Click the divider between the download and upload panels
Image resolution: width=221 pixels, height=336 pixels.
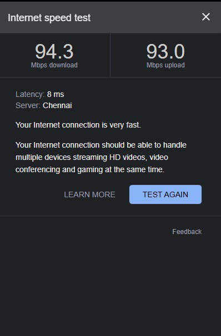pyautogui.click(x=110, y=55)
